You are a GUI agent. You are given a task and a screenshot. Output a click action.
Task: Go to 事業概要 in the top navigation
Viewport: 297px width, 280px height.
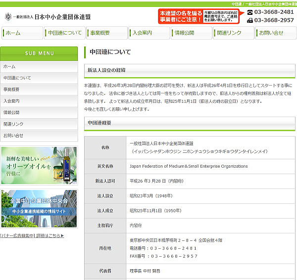pyautogui.click(x=106, y=33)
